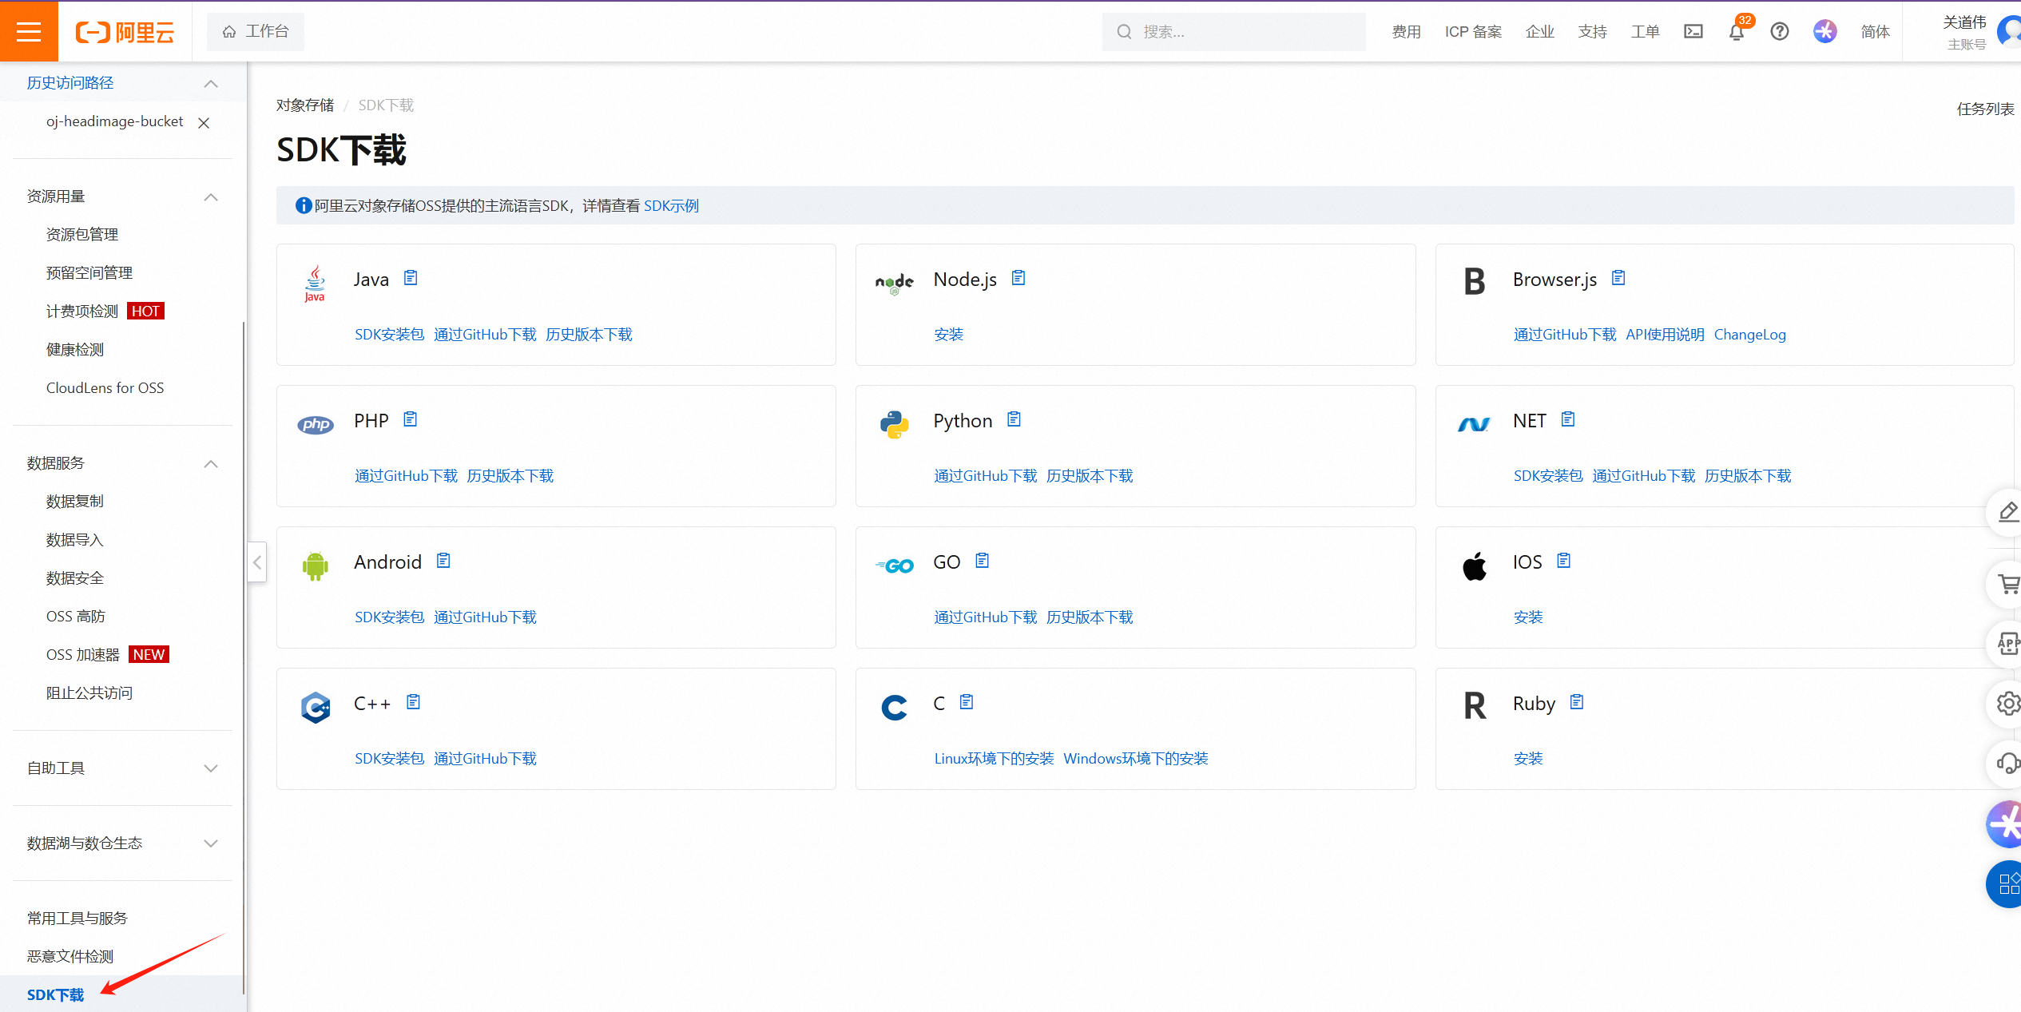Open Ruby SDK documentation icon

(1577, 702)
